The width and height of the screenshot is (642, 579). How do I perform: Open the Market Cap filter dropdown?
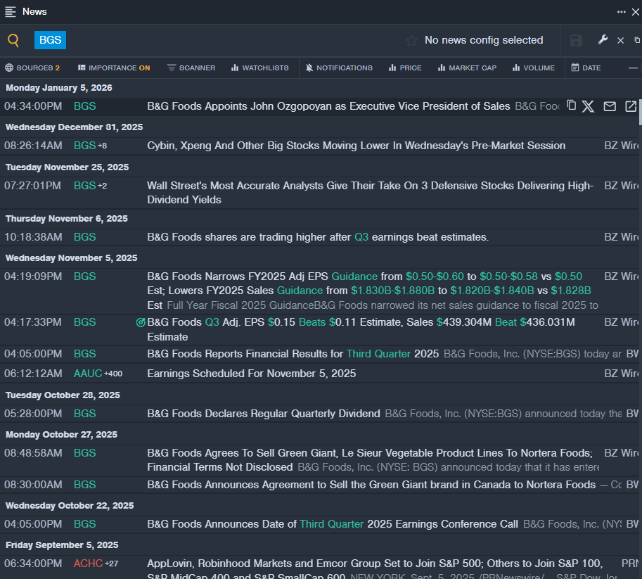pos(467,68)
